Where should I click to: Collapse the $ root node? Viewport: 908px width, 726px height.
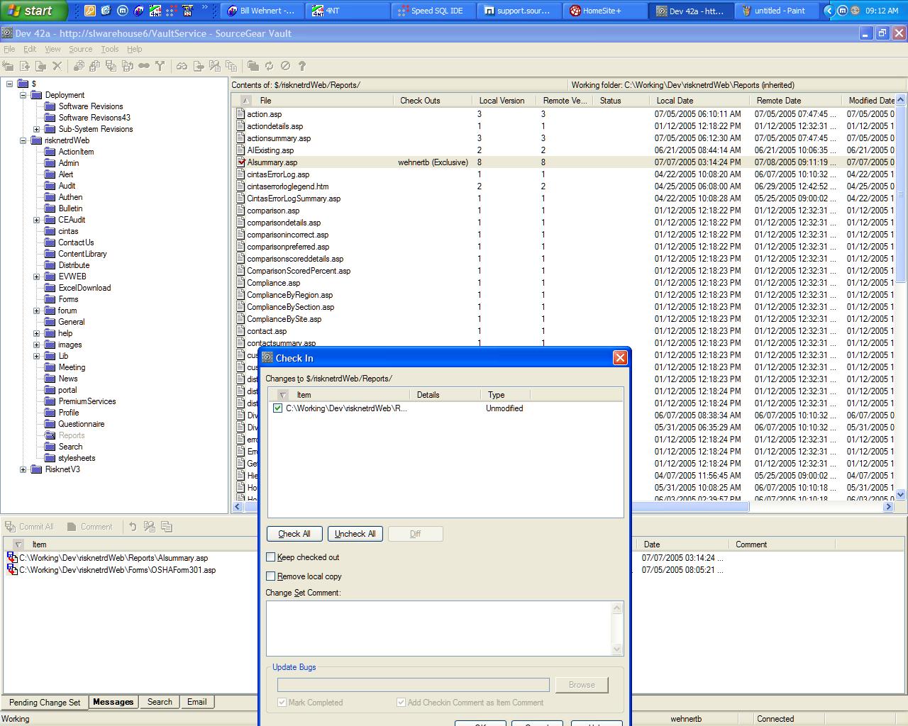click(9, 84)
